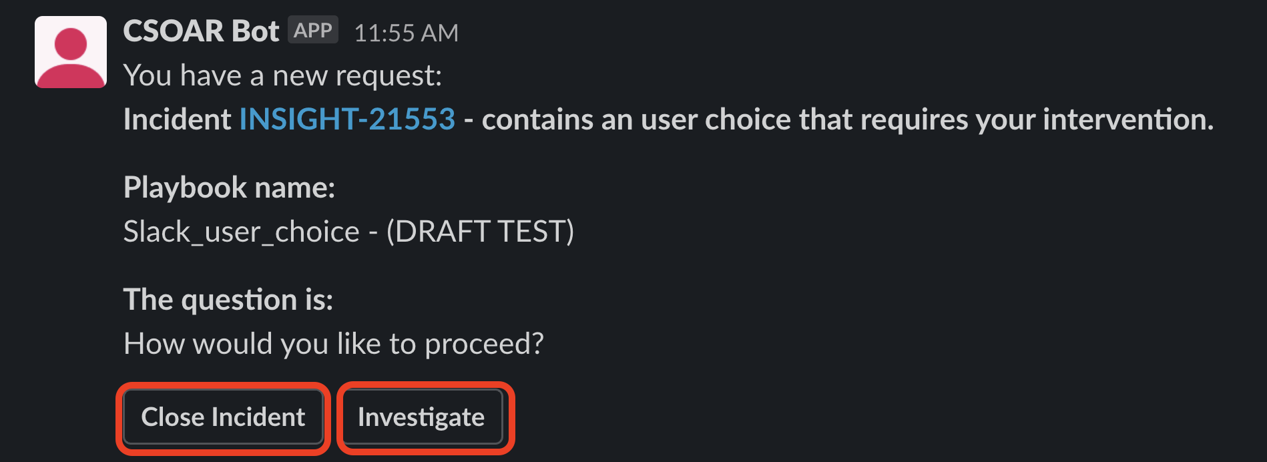Open the INSIGHT-21553 incident link

[347, 120]
